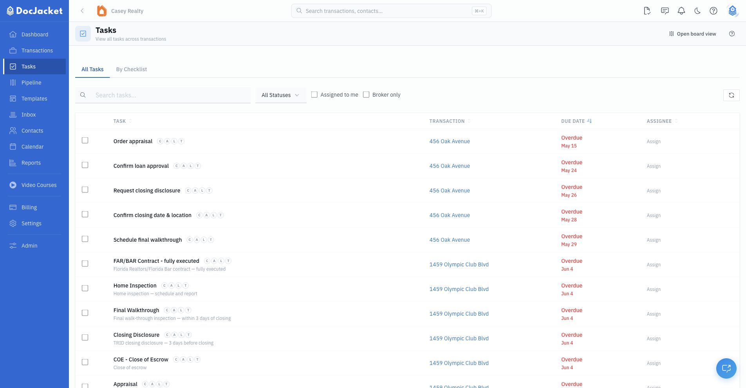Refresh the task list
The height and width of the screenshot is (388, 746).
(x=732, y=95)
